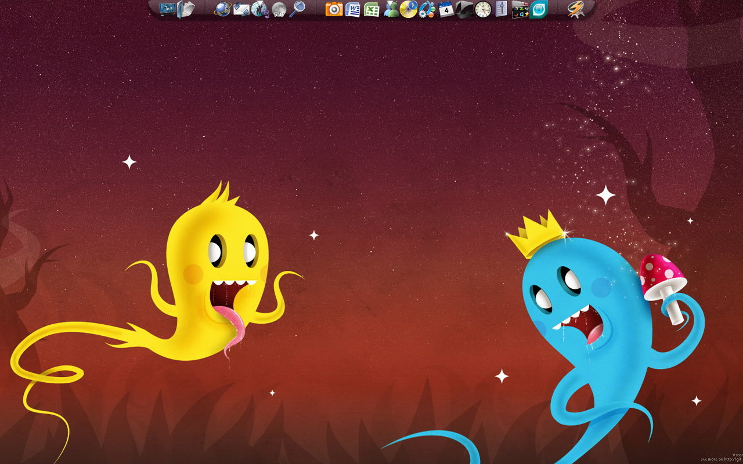This screenshot has width=743, height=464.
Task: Open the documents folder icon in the dock
Action: [186, 9]
